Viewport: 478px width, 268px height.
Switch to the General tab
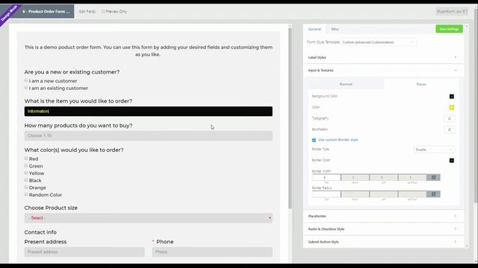point(314,29)
